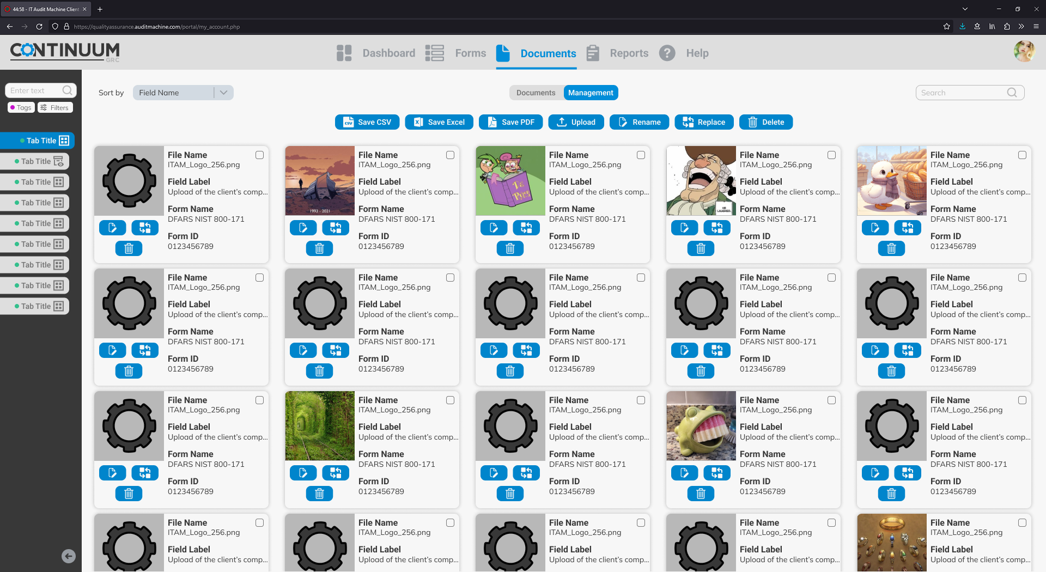Open the Sort by Field Name dropdown

tap(183, 93)
